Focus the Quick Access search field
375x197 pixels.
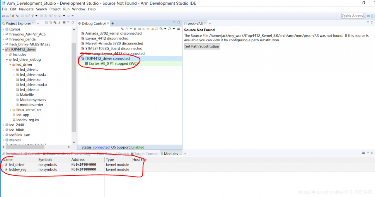(x=352, y=16)
